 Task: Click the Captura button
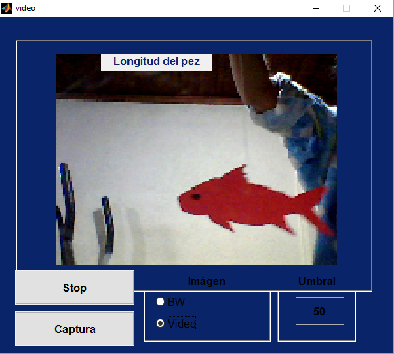tap(75, 329)
